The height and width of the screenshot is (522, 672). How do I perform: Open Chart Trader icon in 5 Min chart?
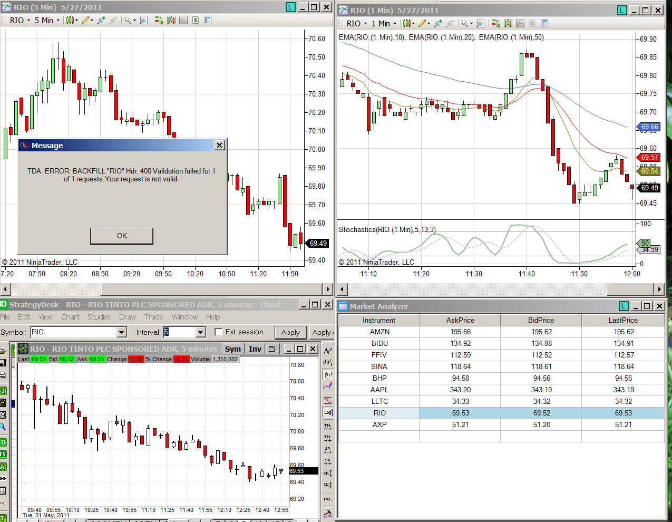[158, 20]
